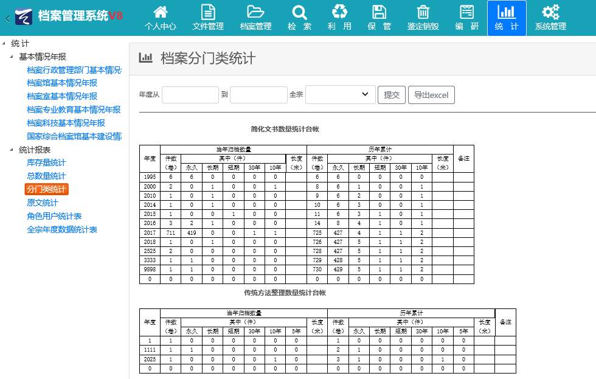Collapse the 统计报表 tree node
Screen dimensions: 596x379
12,150
